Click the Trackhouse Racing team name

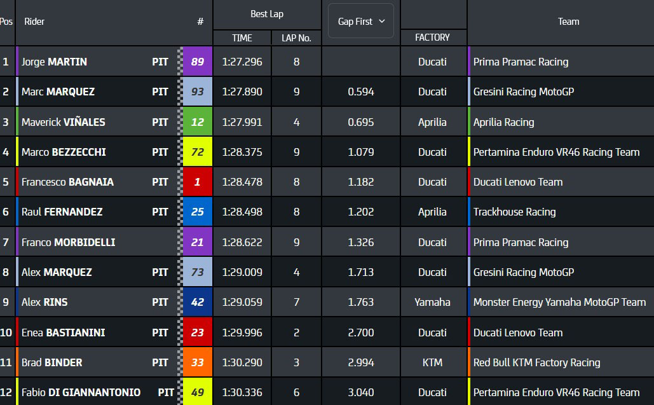514,212
